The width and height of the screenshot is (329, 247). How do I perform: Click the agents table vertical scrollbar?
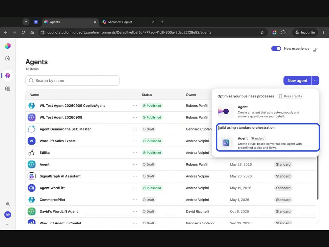click(x=317, y=178)
